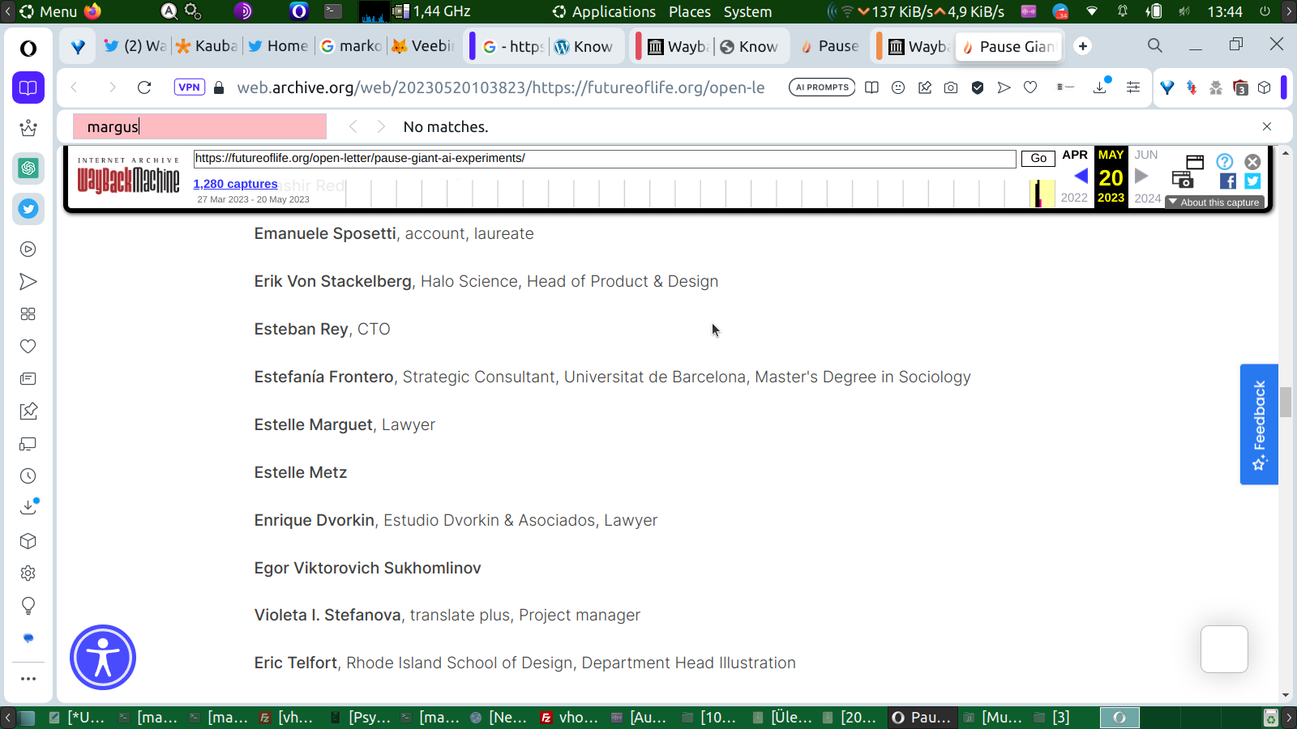Open Easy Setup sliders icon
The height and width of the screenshot is (729, 1297).
1133,87
